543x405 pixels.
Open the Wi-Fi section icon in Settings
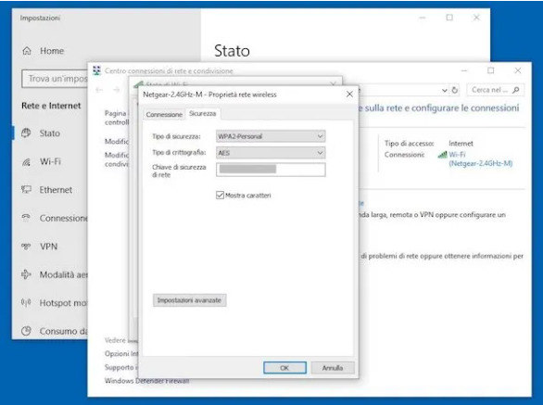pyautogui.click(x=26, y=162)
